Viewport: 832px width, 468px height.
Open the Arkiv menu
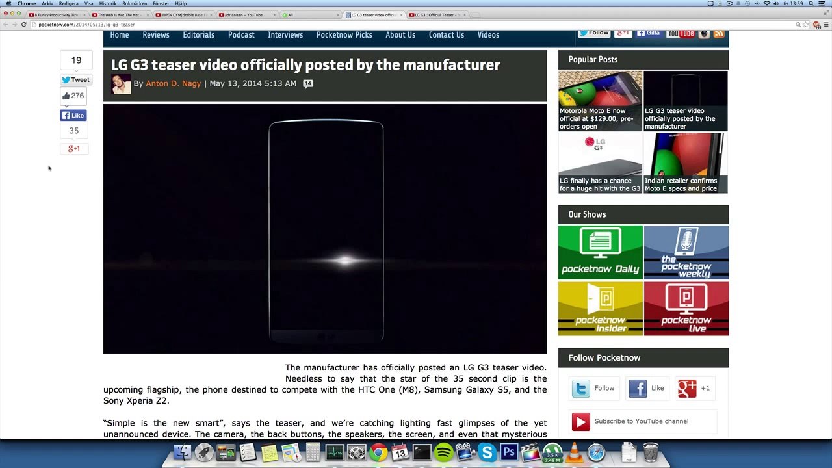pos(47,3)
